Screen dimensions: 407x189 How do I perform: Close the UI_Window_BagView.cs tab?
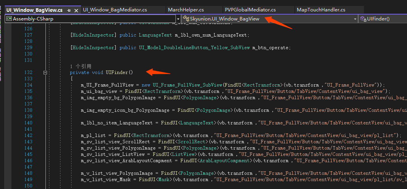click(x=76, y=10)
